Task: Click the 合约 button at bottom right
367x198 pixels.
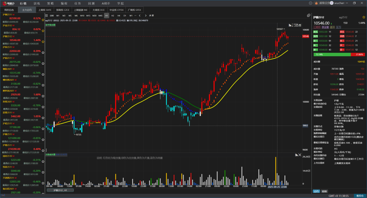Action: (316, 192)
